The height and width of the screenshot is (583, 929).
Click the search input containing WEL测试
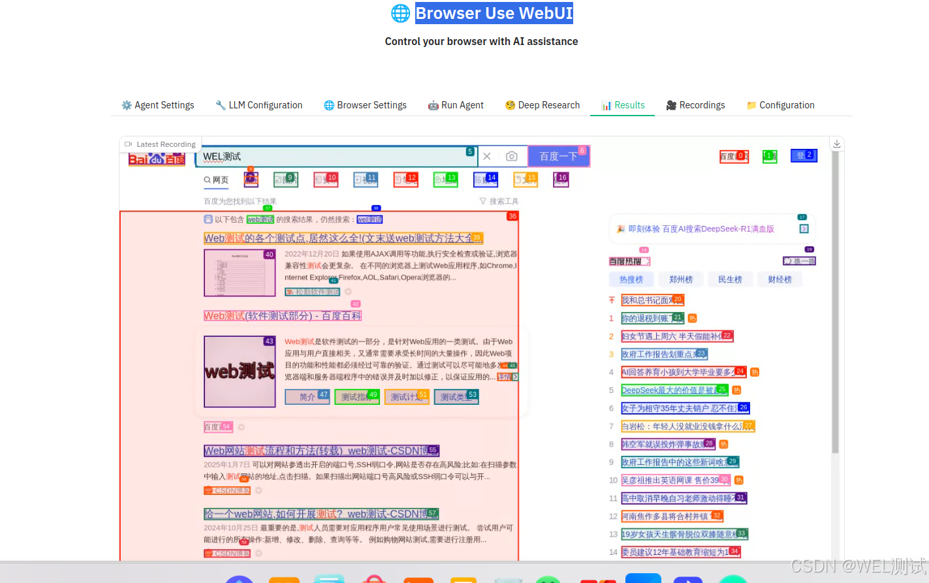(x=336, y=157)
